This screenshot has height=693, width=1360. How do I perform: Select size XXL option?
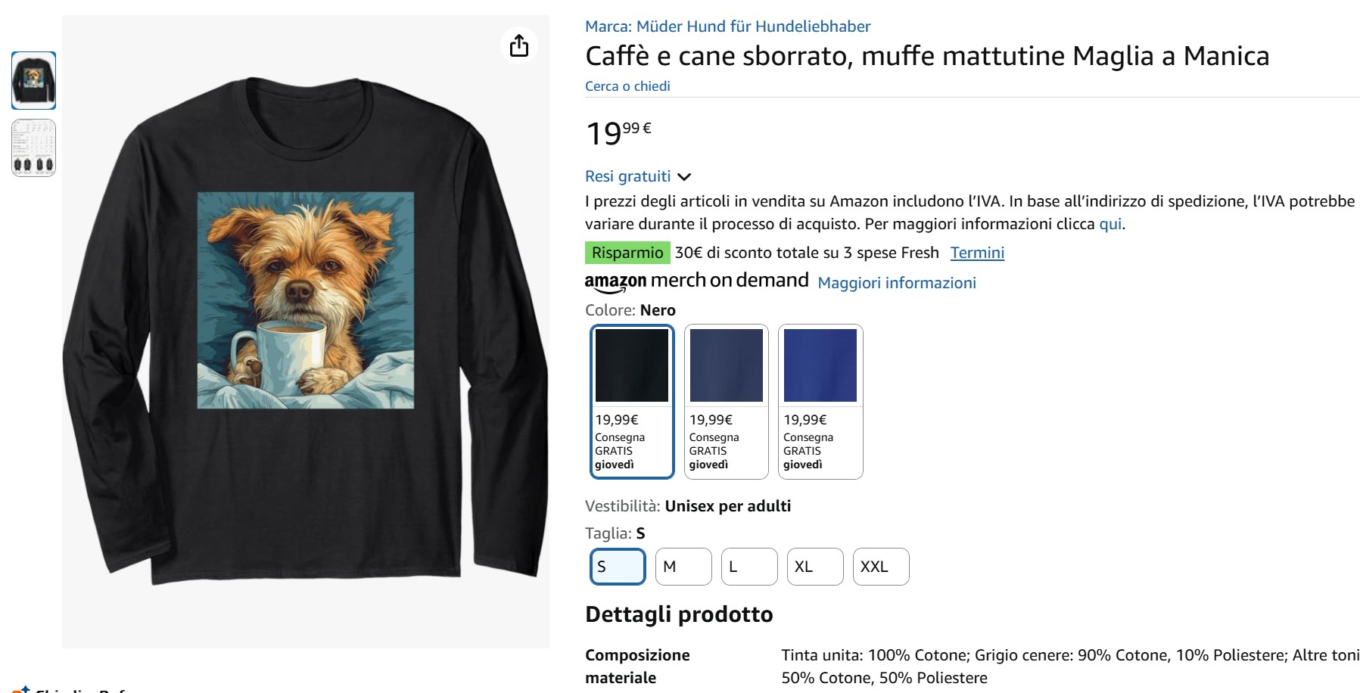[881, 567]
